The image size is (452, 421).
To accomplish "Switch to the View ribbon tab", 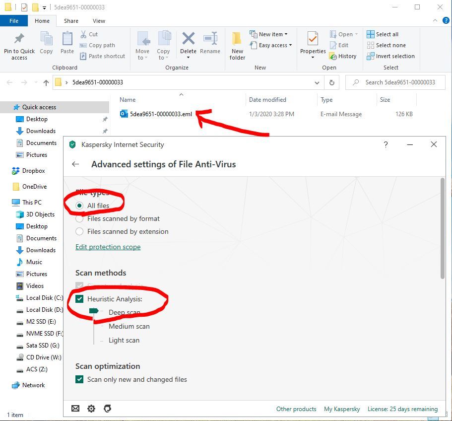I will point(99,21).
